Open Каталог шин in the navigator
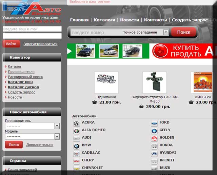This screenshot has width=217, height=175. [x=20, y=82]
